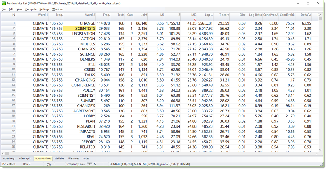Open the filenames tab
The height and width of the screenshot is (170, 327).
click(73, 158)
